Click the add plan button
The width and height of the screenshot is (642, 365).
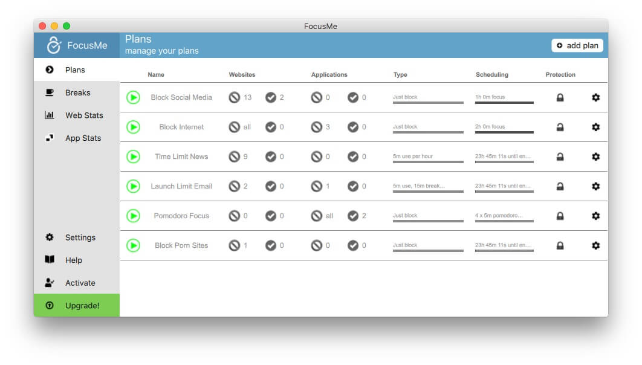[577, 45]
